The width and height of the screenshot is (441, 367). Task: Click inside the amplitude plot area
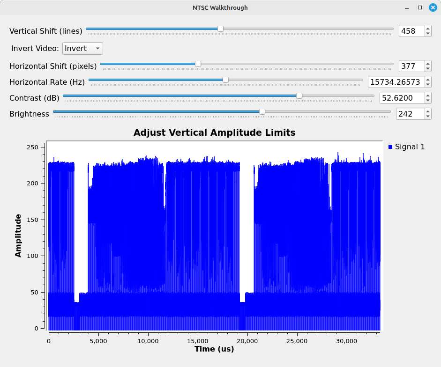[x=214, y=234]
